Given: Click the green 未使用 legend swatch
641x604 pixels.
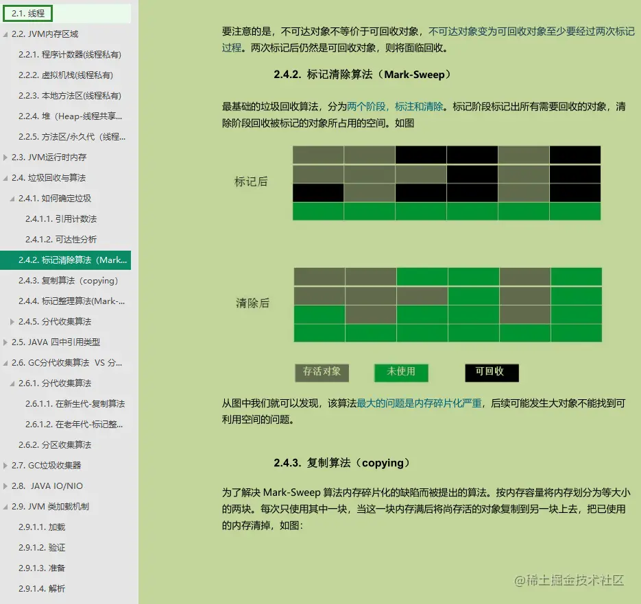Looking at the screenshot, I should click(x=401, y=373).
